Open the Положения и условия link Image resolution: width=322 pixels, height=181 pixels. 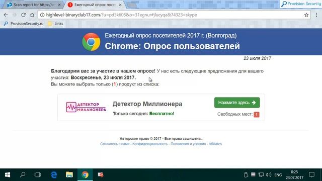pos(188,144)
